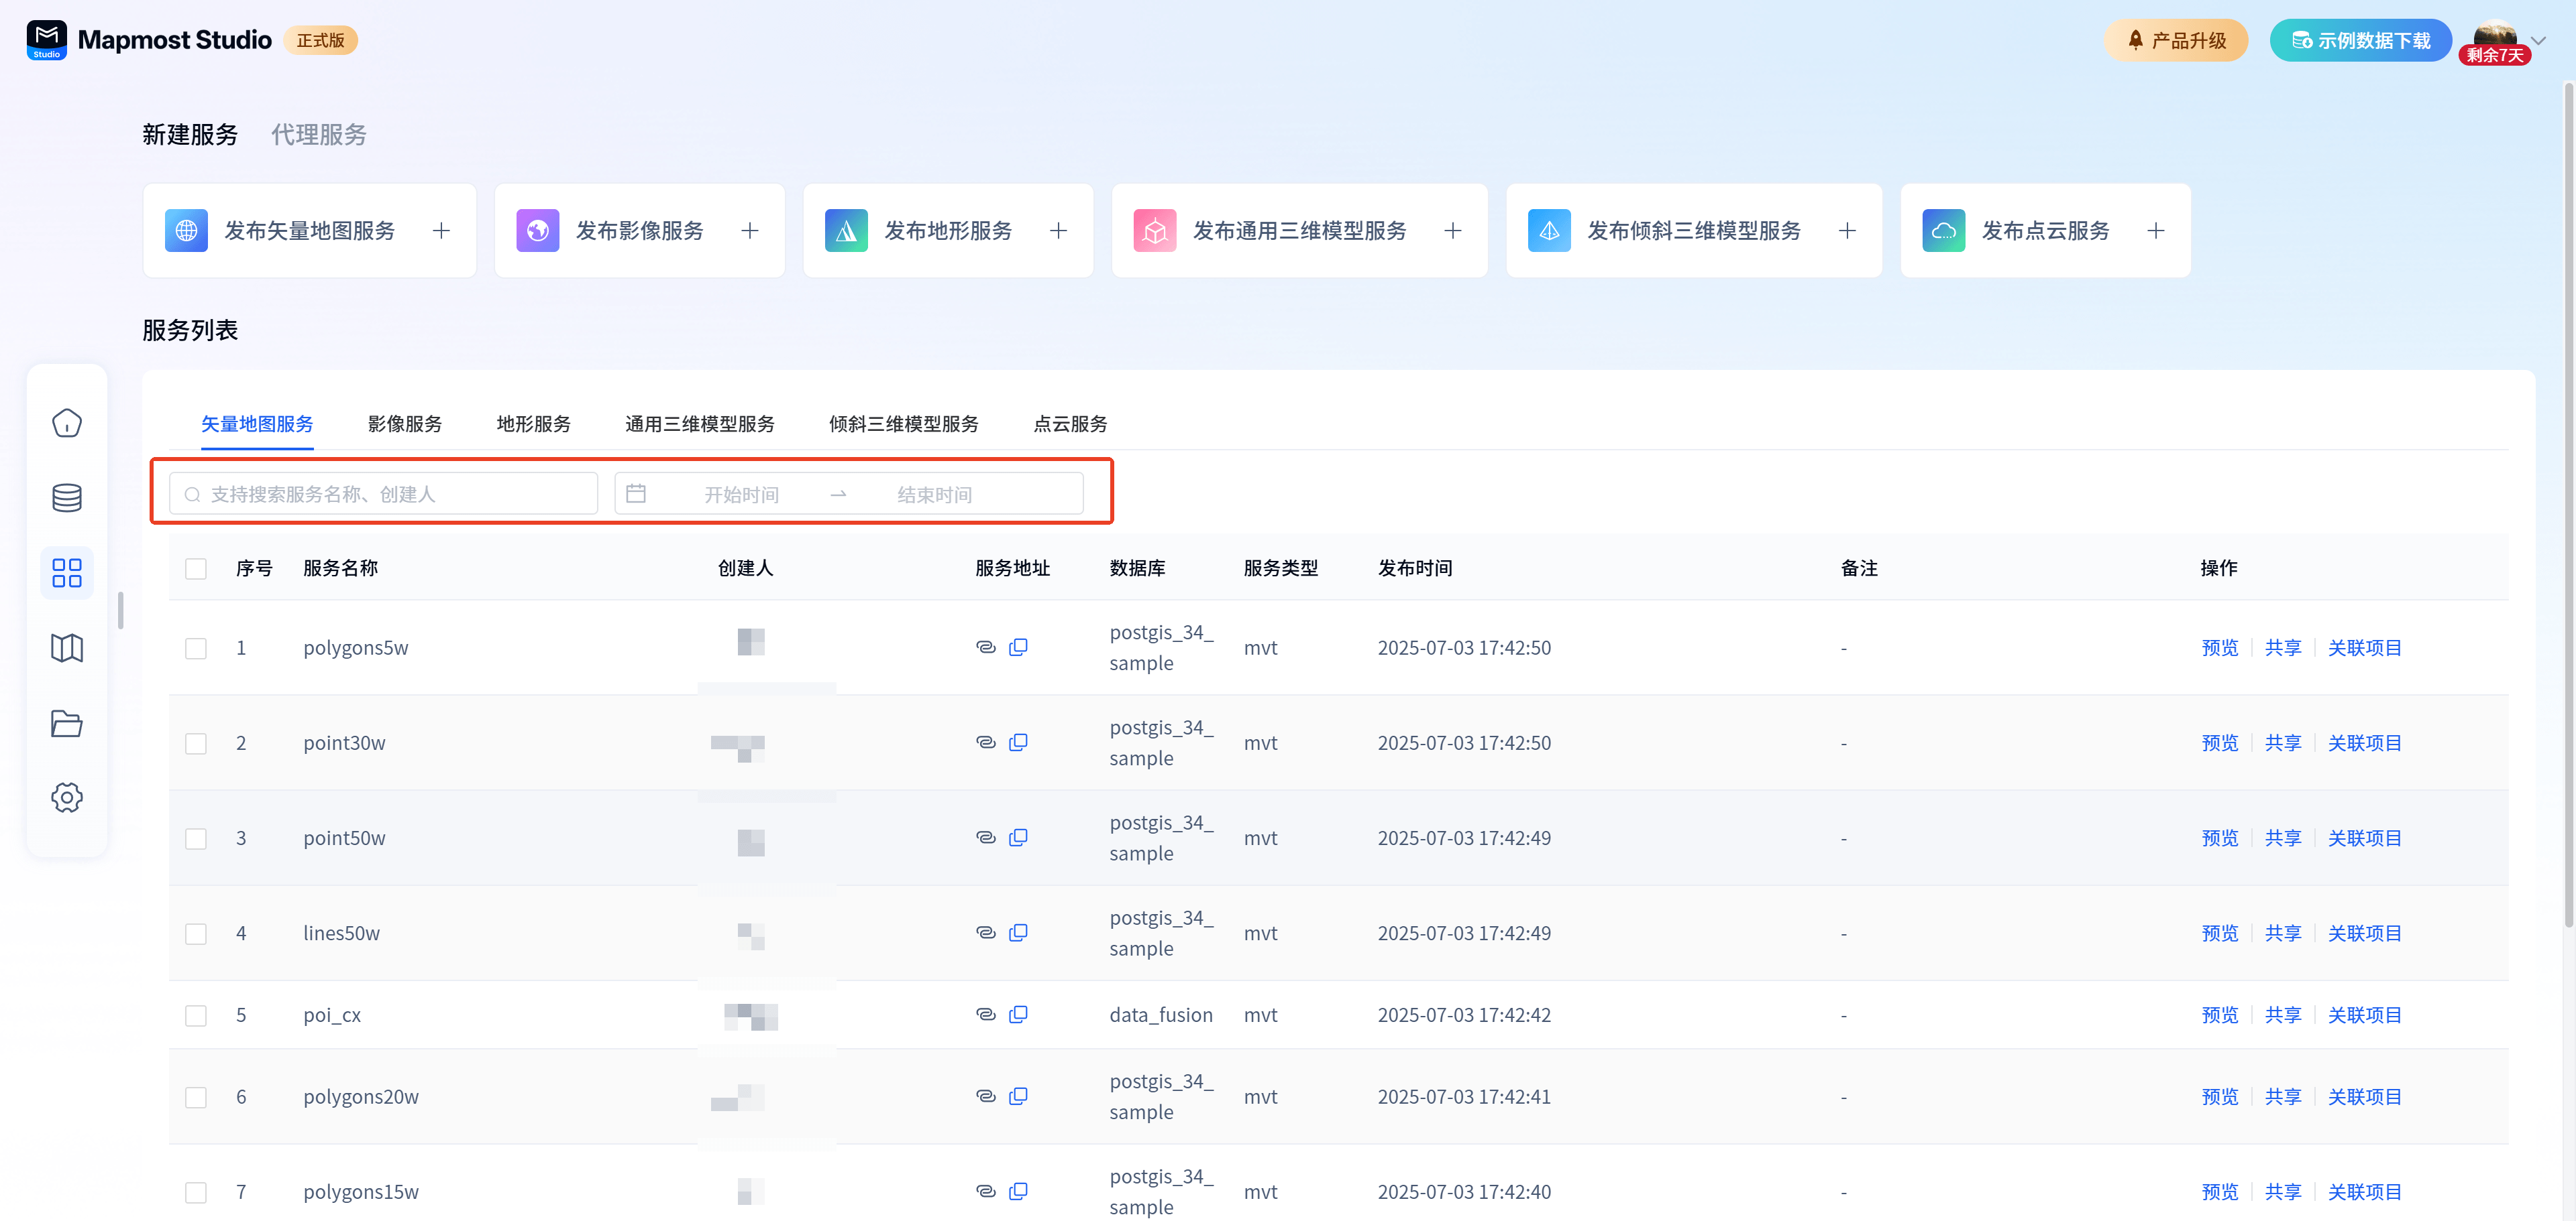The image size is (2576, 1221).
Task: Click link icon for point30w service
Action: (x=985, y=741)
